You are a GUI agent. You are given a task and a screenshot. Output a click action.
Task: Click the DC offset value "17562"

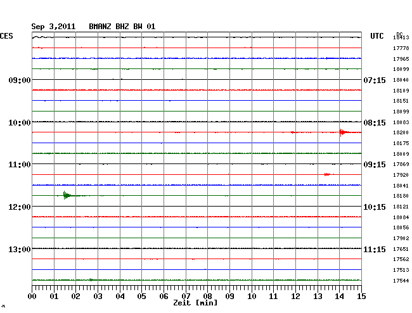coord(401,259)
